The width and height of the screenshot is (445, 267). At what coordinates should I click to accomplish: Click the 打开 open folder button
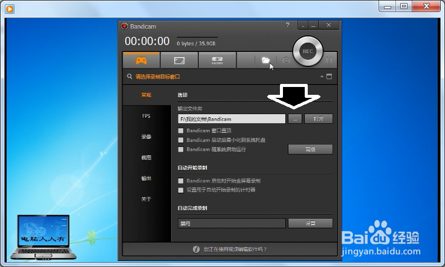(x=319, y=119)
